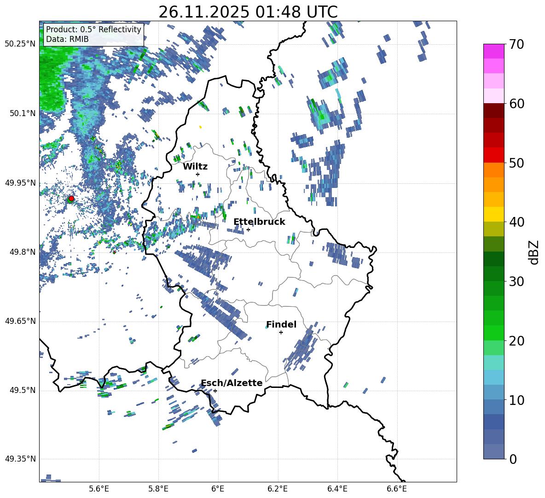Click the 49.8°N latitude label
The height and width of the screenshot is (498, 545).
pos(23,252)
